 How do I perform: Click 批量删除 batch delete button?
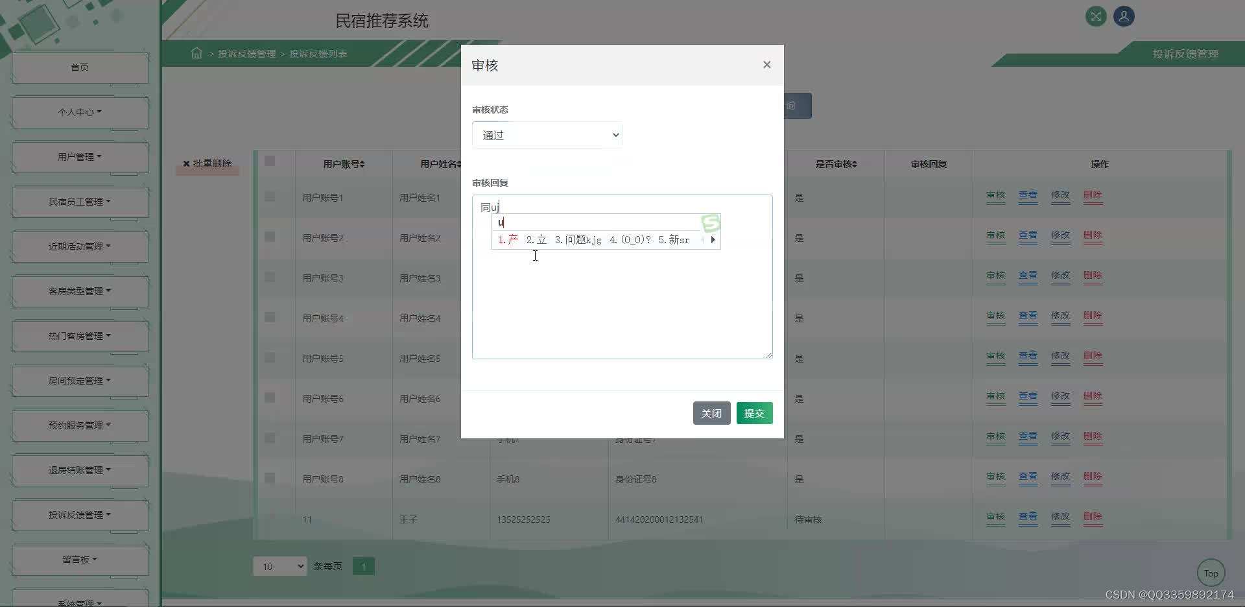coord(207,163)
